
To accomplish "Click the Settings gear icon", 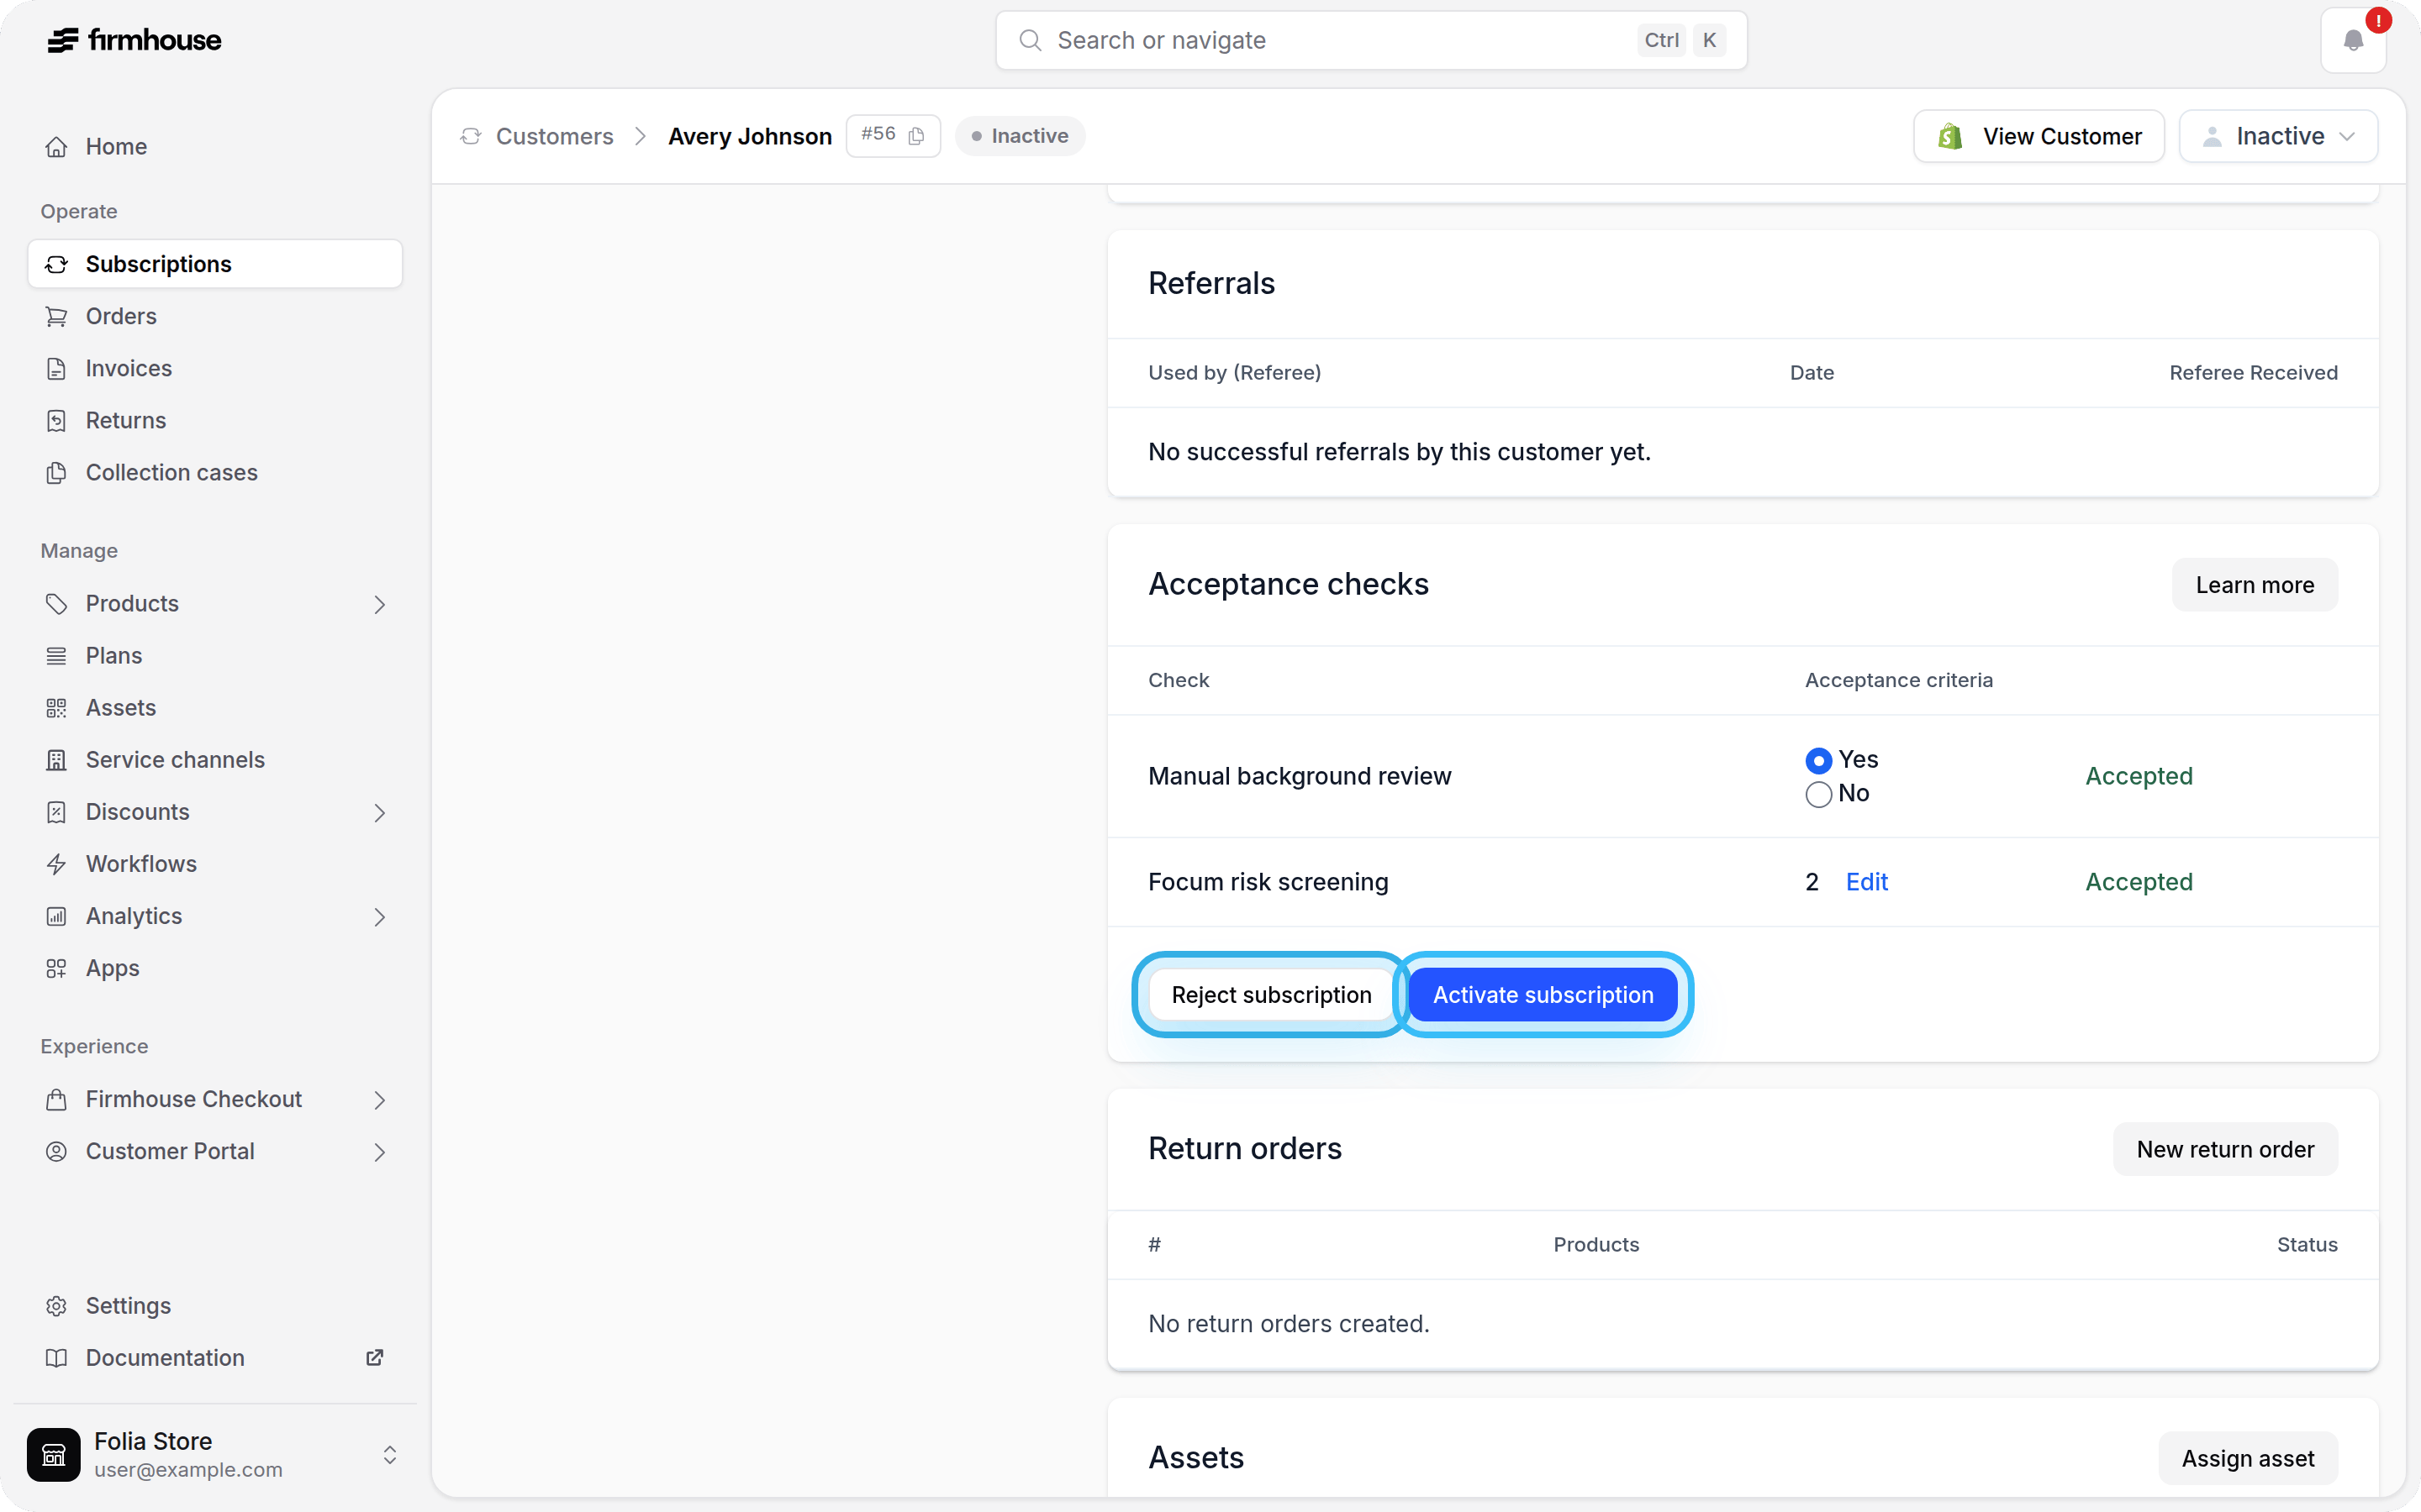I will (56, 1306).
